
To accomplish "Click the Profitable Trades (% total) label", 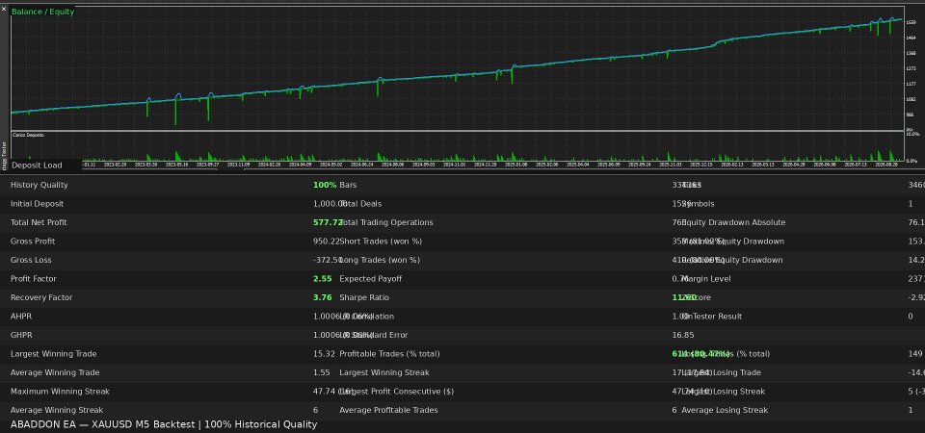I will pos(389,354).
